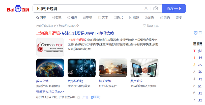The width and height of the screenshot is (205, 105).
Task: Click the 保障 shield badge
Action: pos(96,97)
